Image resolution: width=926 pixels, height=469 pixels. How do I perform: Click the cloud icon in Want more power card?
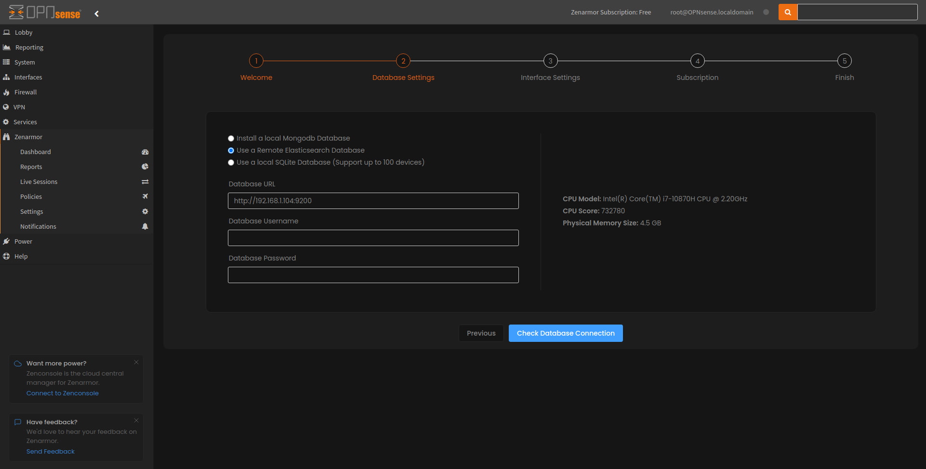pos(18,364)
